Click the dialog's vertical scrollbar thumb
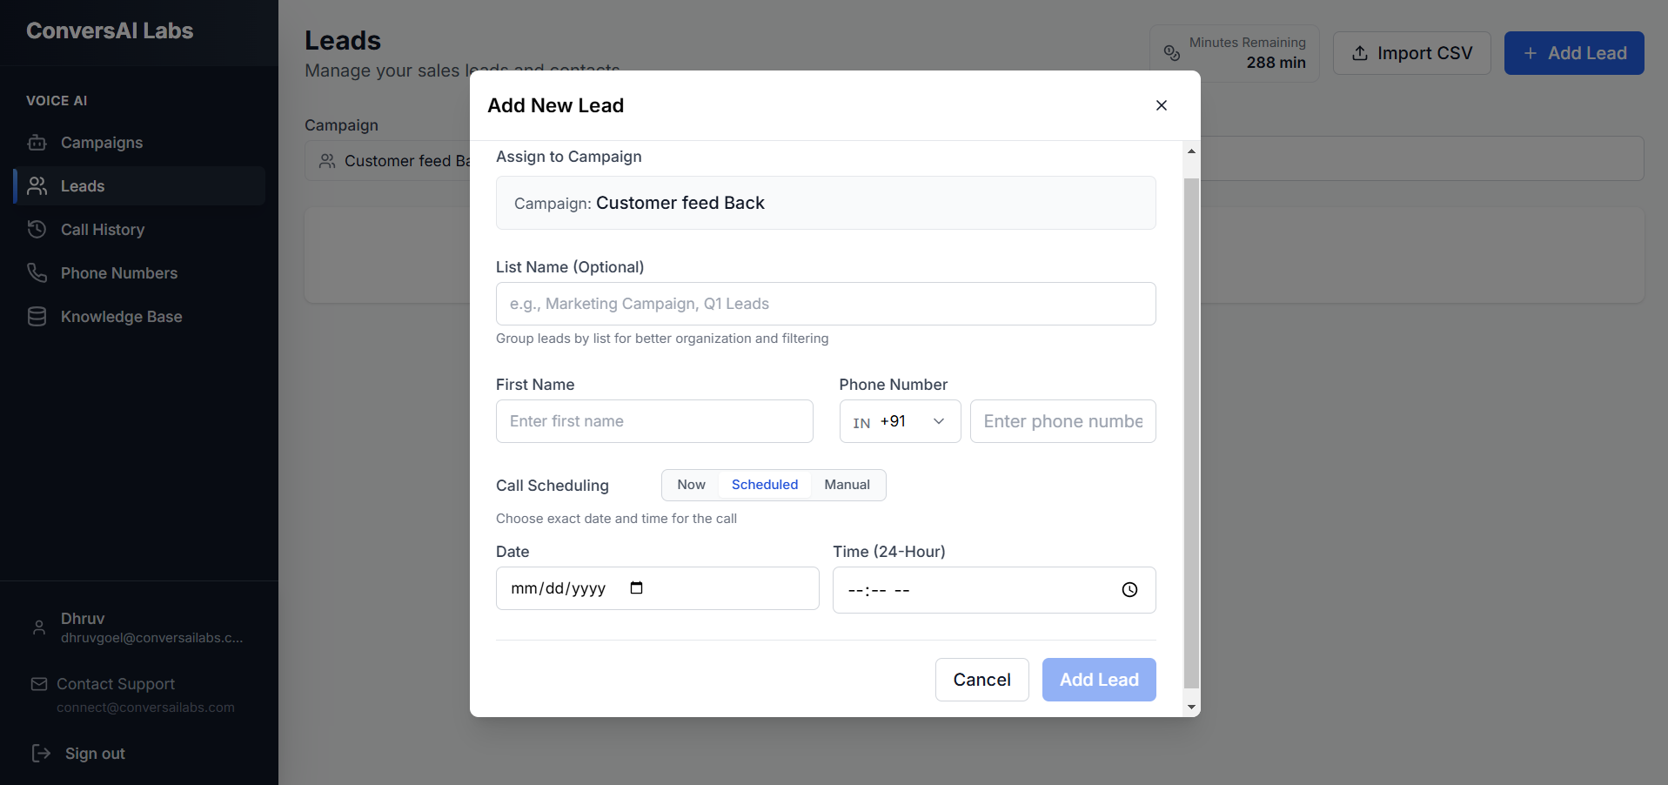1668x785 pixels. click(x=1191, y=433)
